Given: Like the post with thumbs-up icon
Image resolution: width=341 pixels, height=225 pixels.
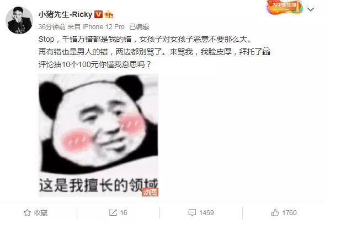Looking at the screenshot, I should point(275,213).
